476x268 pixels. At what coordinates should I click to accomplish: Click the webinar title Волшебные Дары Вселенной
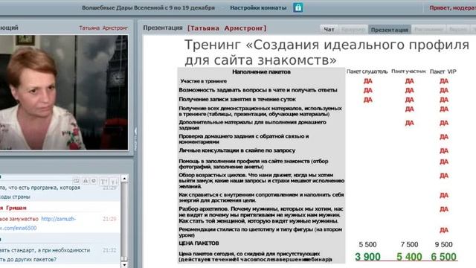pyautogui.click(x=148, y=8)
